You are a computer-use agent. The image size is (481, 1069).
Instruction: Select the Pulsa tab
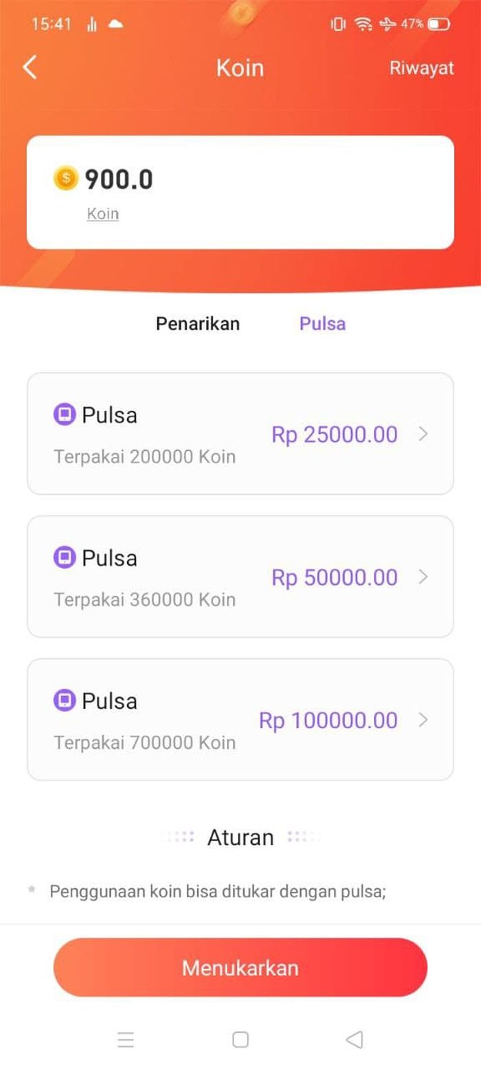(322, 324)
